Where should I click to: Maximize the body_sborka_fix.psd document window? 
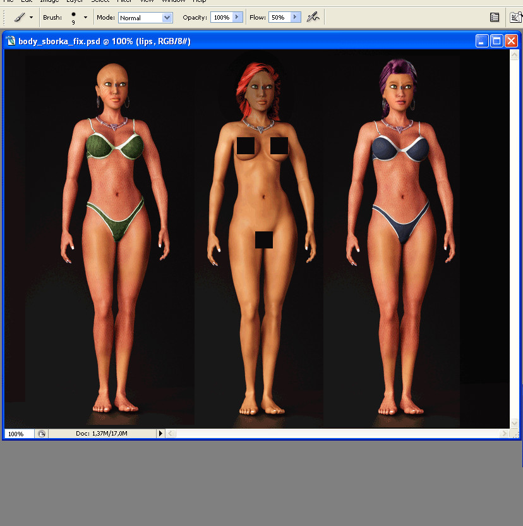496,41
